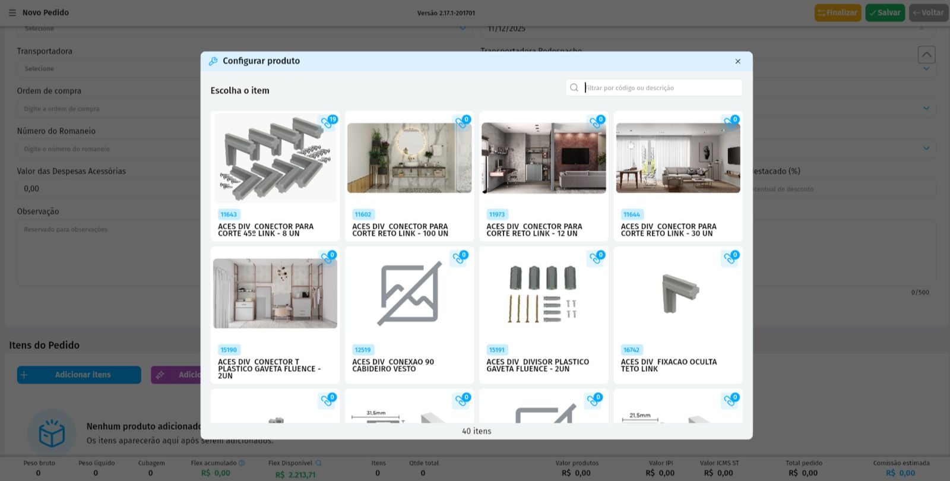Click the link icon on product 11973
Viewport: 950px width, 481px height.
pyautogui.click(x=596, y=122)
